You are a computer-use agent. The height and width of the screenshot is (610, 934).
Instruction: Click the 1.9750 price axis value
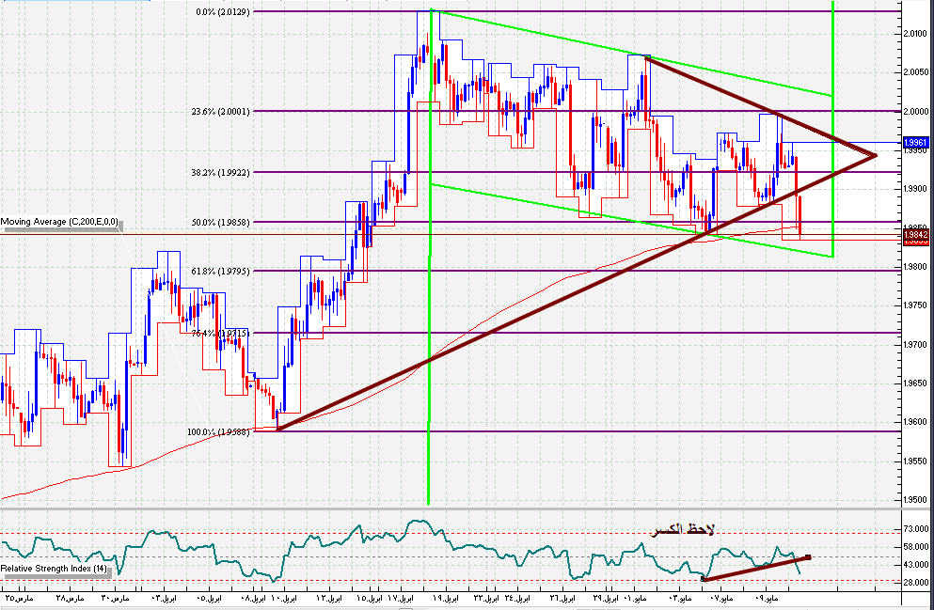915,305
